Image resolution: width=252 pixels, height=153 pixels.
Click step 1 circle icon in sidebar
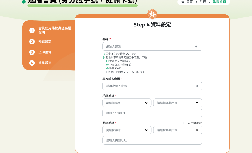[x=32, y=30]
